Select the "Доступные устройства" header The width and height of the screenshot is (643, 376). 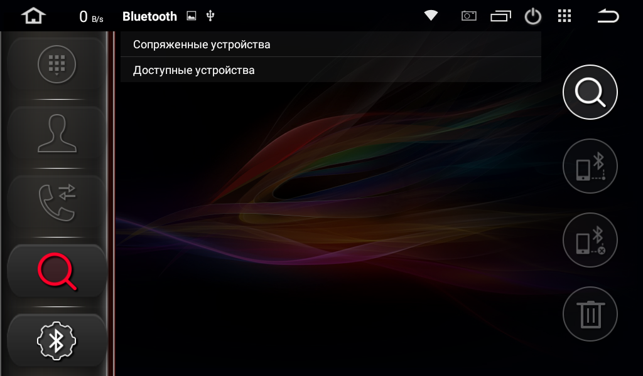click(331, 70)
